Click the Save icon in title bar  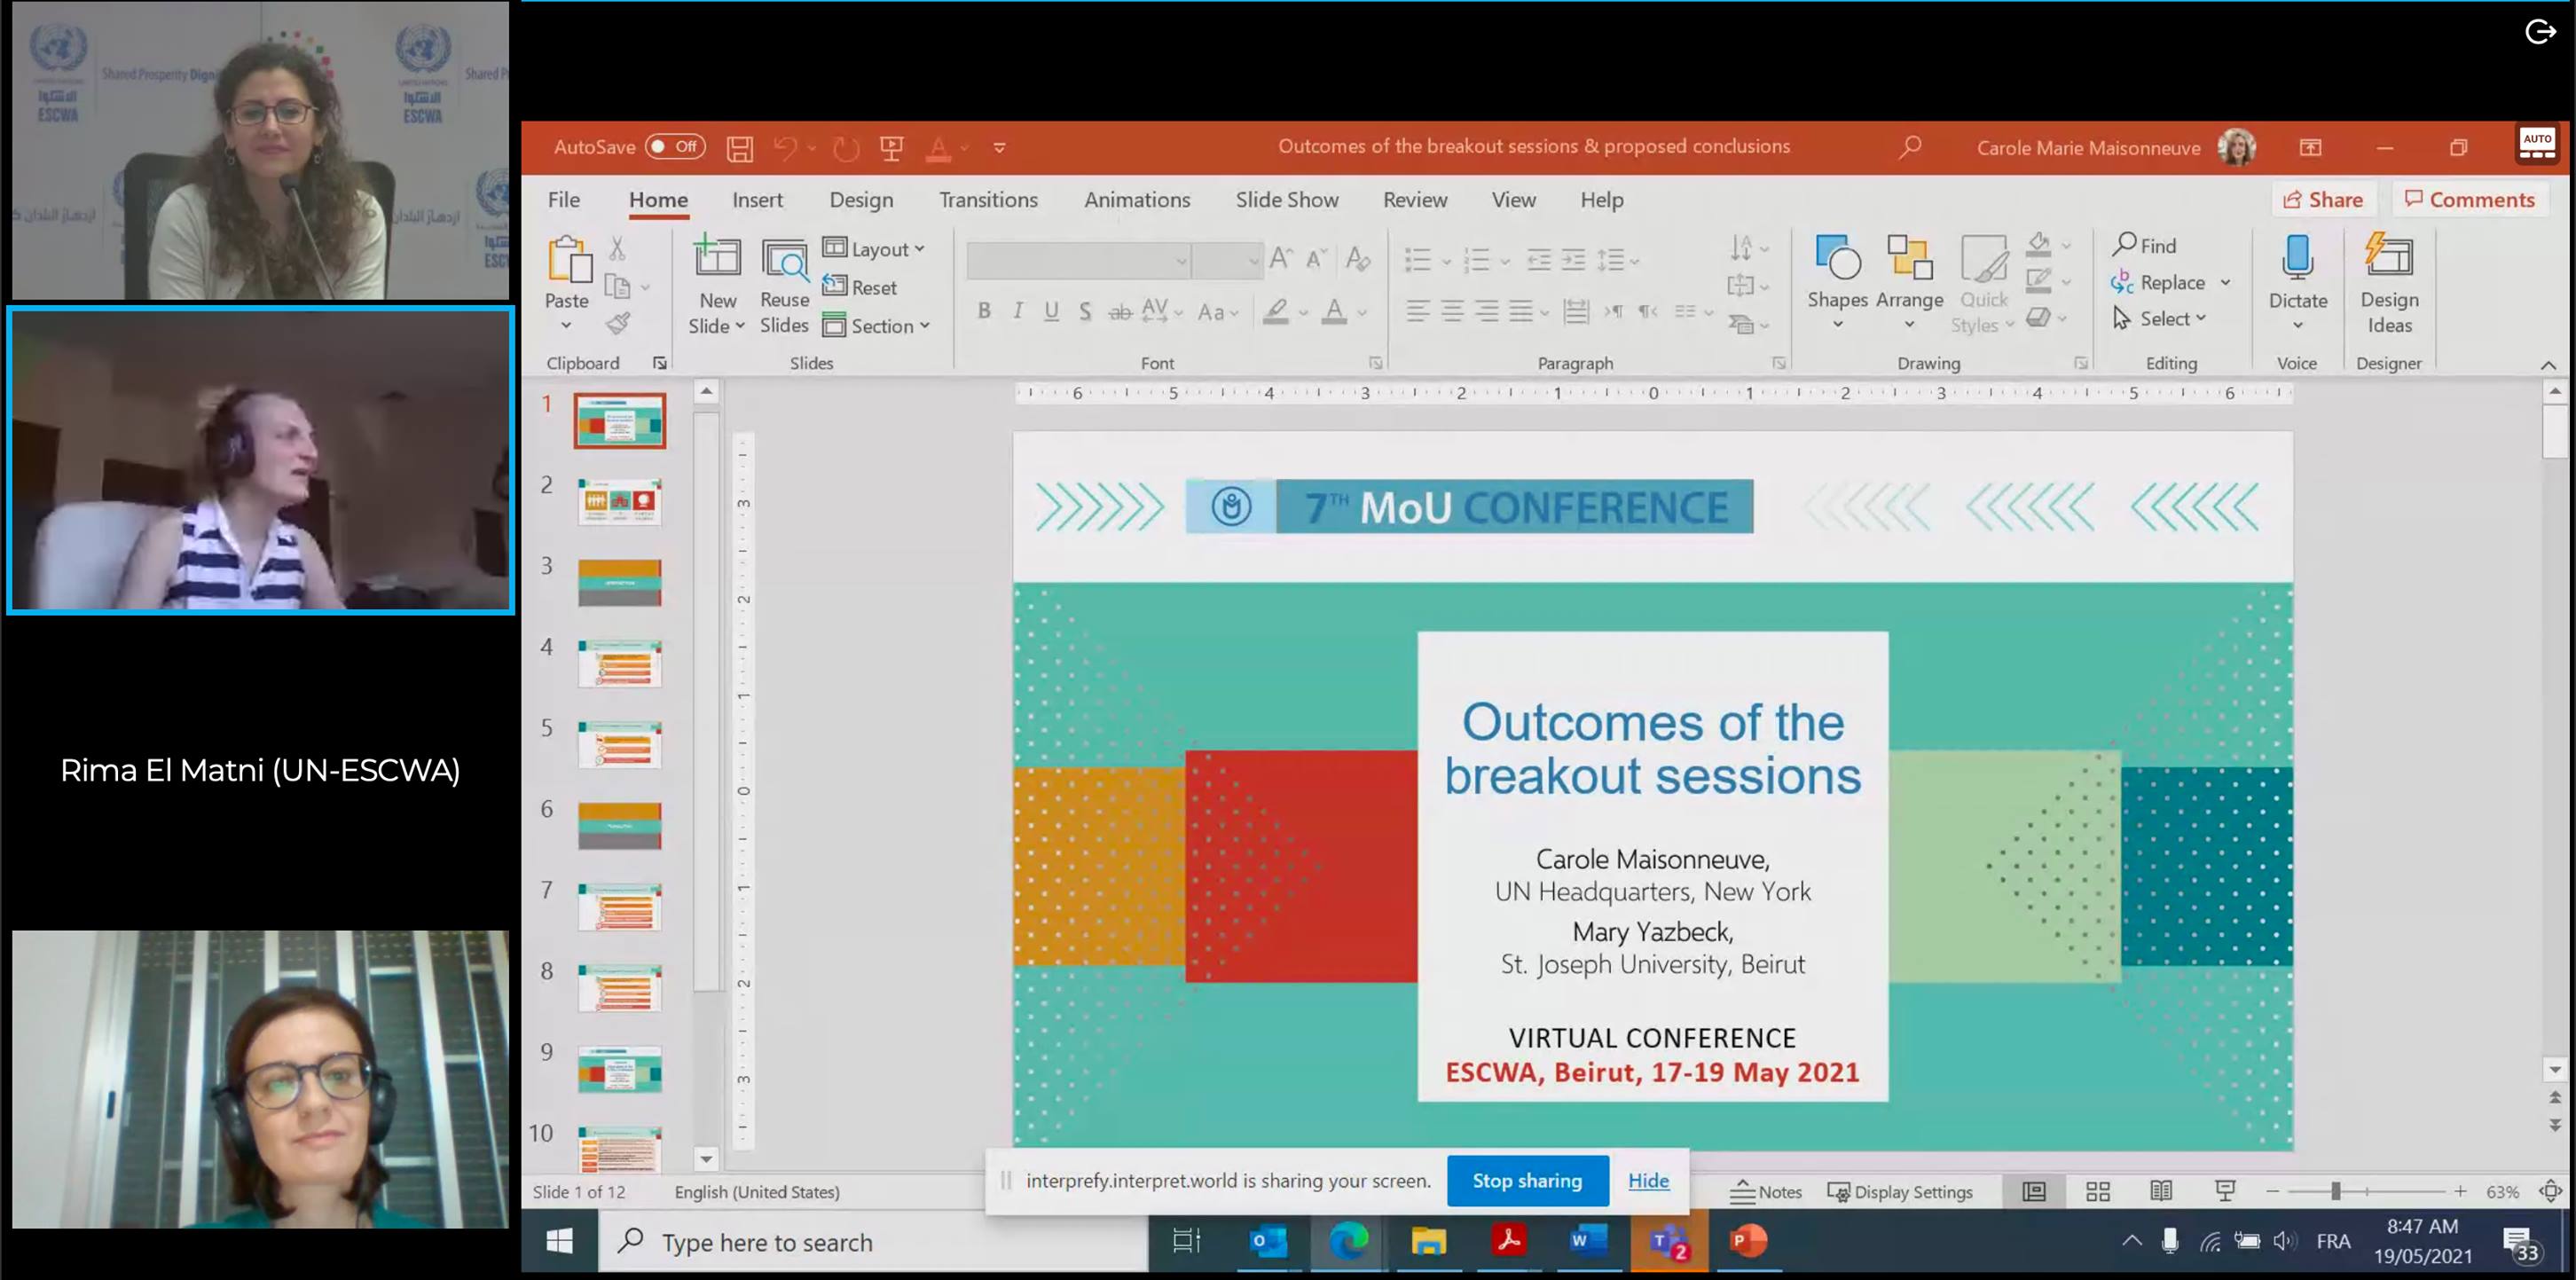coord(739,148)
